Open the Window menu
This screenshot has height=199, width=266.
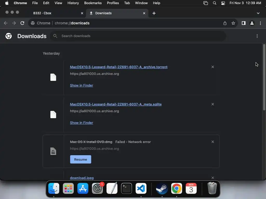(141, 3)
